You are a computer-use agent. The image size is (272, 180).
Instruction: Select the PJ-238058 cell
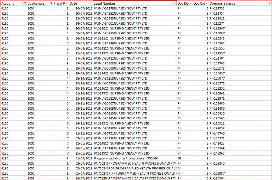[x=240, y=129]
